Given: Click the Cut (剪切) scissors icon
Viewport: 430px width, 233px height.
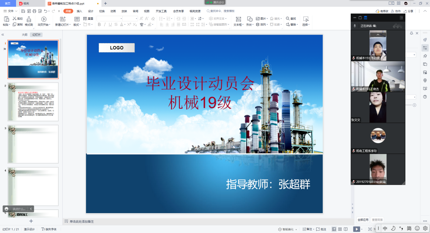Looking at the screenshot, I should click(x=14, y=18).
